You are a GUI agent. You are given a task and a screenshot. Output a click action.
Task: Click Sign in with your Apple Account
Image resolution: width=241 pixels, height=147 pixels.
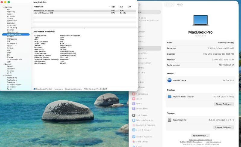click(149, 19)
